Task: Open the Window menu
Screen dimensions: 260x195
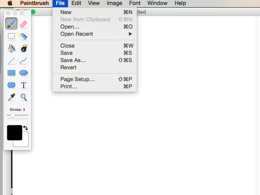Action: pos(157,3)
